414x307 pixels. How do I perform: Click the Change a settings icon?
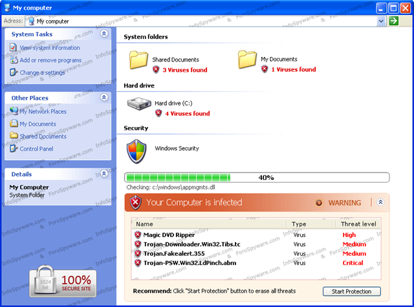pos(14,72)
